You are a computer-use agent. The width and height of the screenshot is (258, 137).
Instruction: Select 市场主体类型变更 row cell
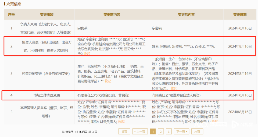point(47,95)
